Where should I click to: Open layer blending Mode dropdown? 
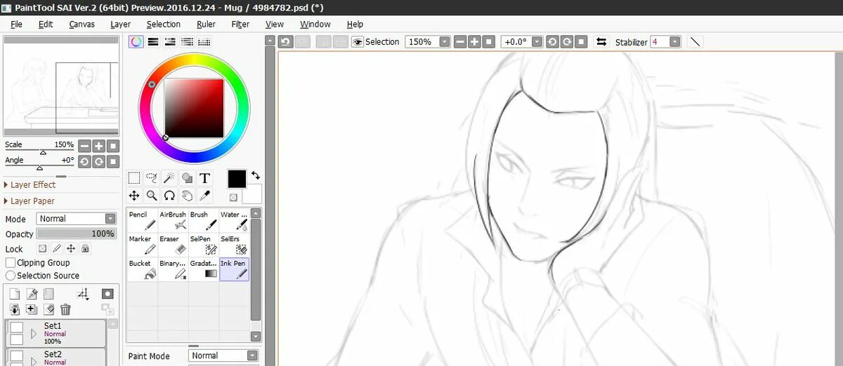point(76,219)
